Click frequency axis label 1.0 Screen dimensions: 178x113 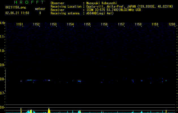(2, 51)
